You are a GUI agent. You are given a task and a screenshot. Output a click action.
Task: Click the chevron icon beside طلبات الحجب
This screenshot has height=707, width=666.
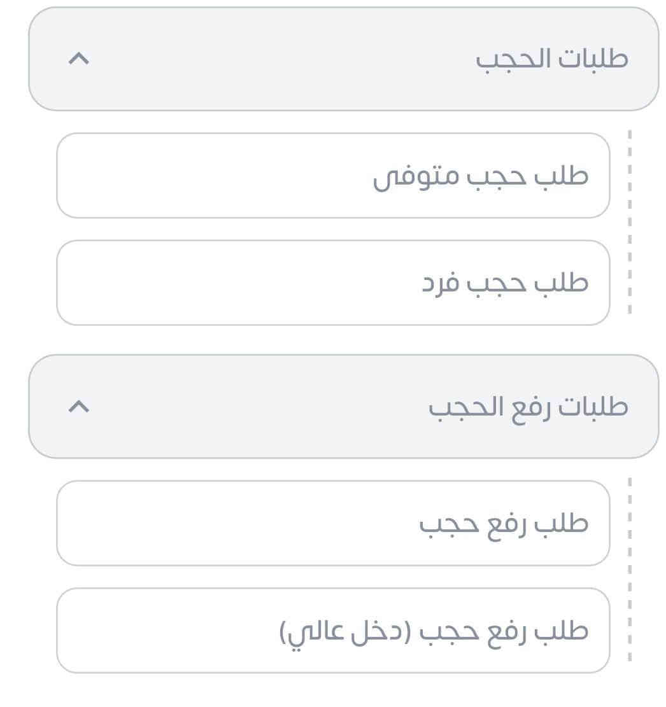coord(79,59)
